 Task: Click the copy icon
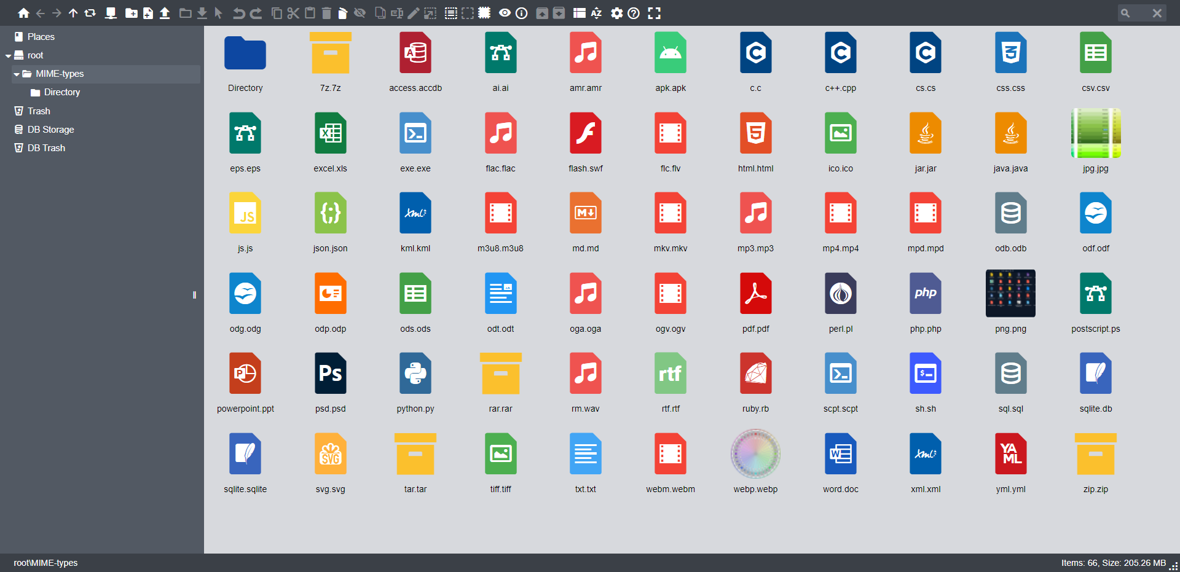[x=277, y=13]
